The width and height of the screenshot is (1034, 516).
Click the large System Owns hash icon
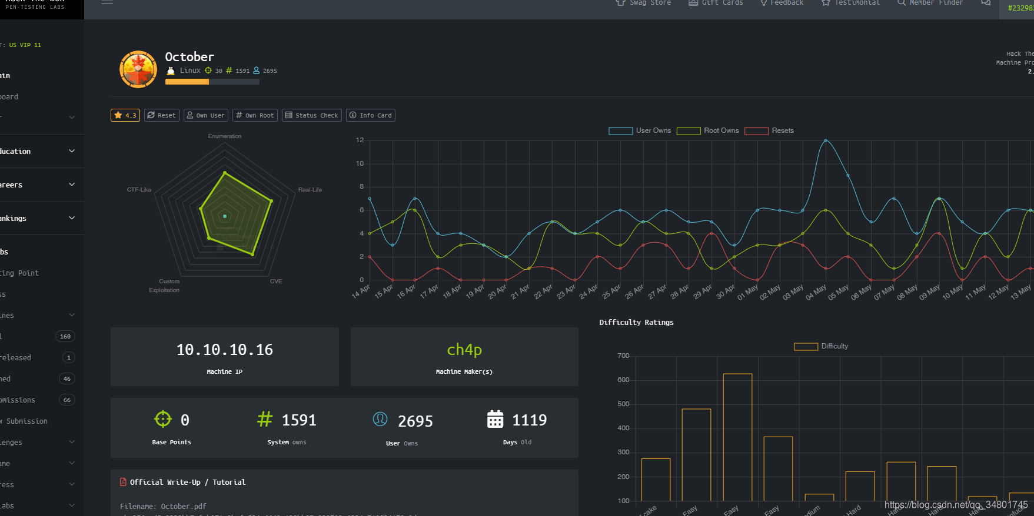point(265,419)
